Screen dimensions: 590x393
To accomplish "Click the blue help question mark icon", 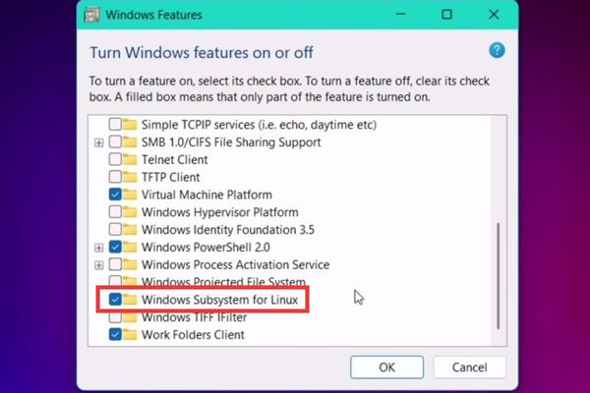I will click(x=496, y=50).
